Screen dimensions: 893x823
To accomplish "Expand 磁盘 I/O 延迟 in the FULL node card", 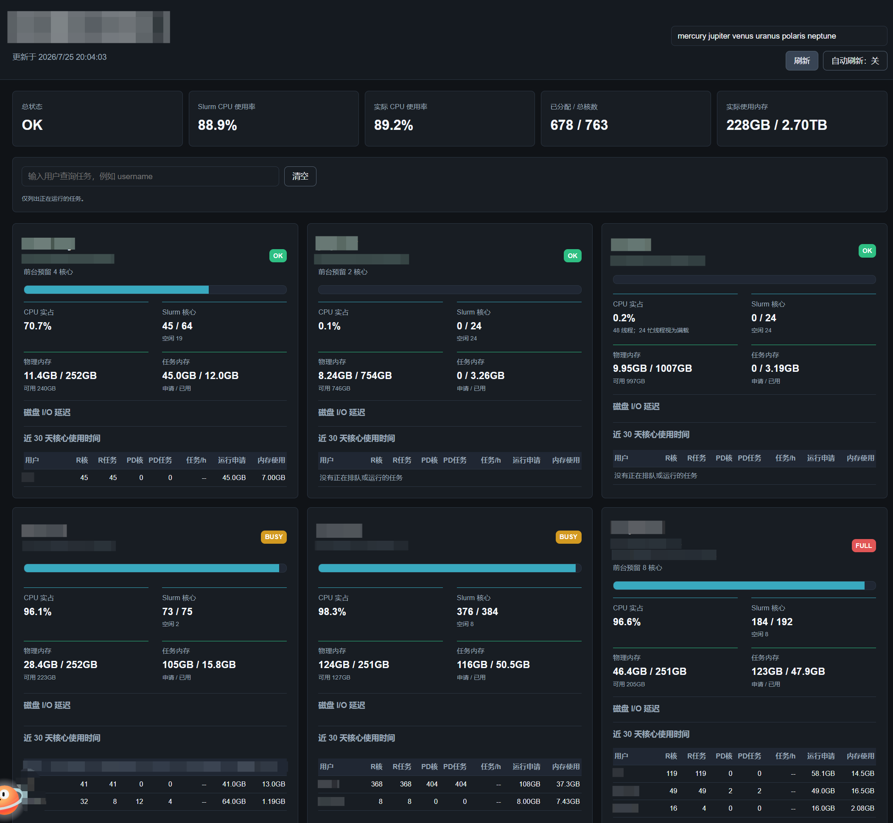I will (636, 708).
